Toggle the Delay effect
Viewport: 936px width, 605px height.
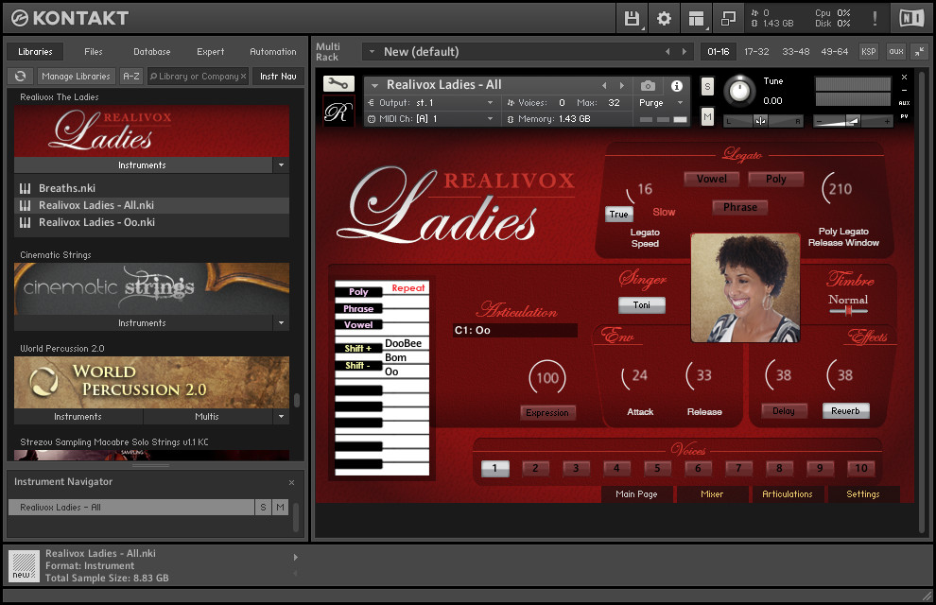tap(784, 410)
